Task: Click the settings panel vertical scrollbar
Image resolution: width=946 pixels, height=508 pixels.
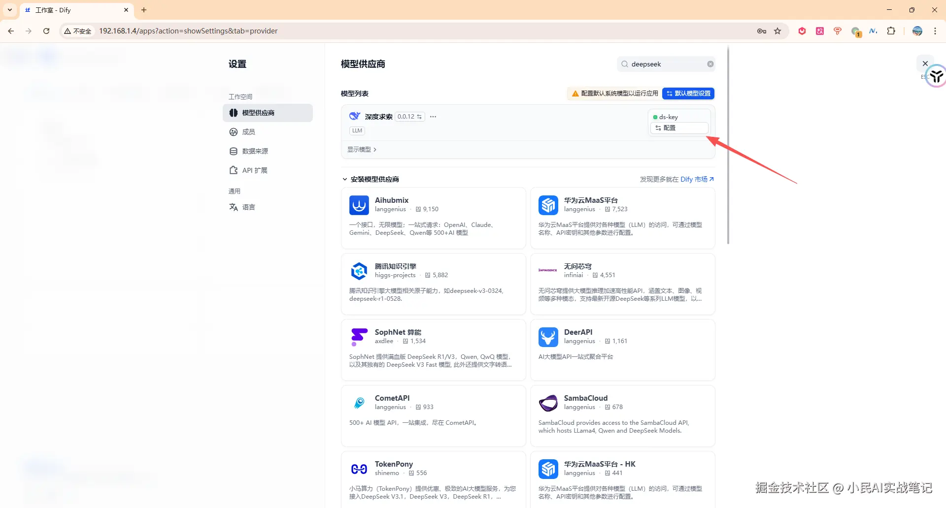Action: (728, 145)
